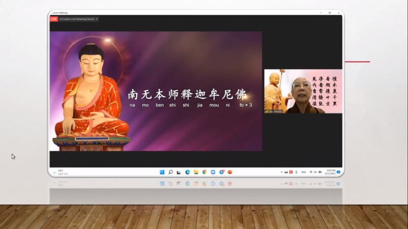
Task: Show hidden system tray icons chevron
Action: (x=282, y=172)
